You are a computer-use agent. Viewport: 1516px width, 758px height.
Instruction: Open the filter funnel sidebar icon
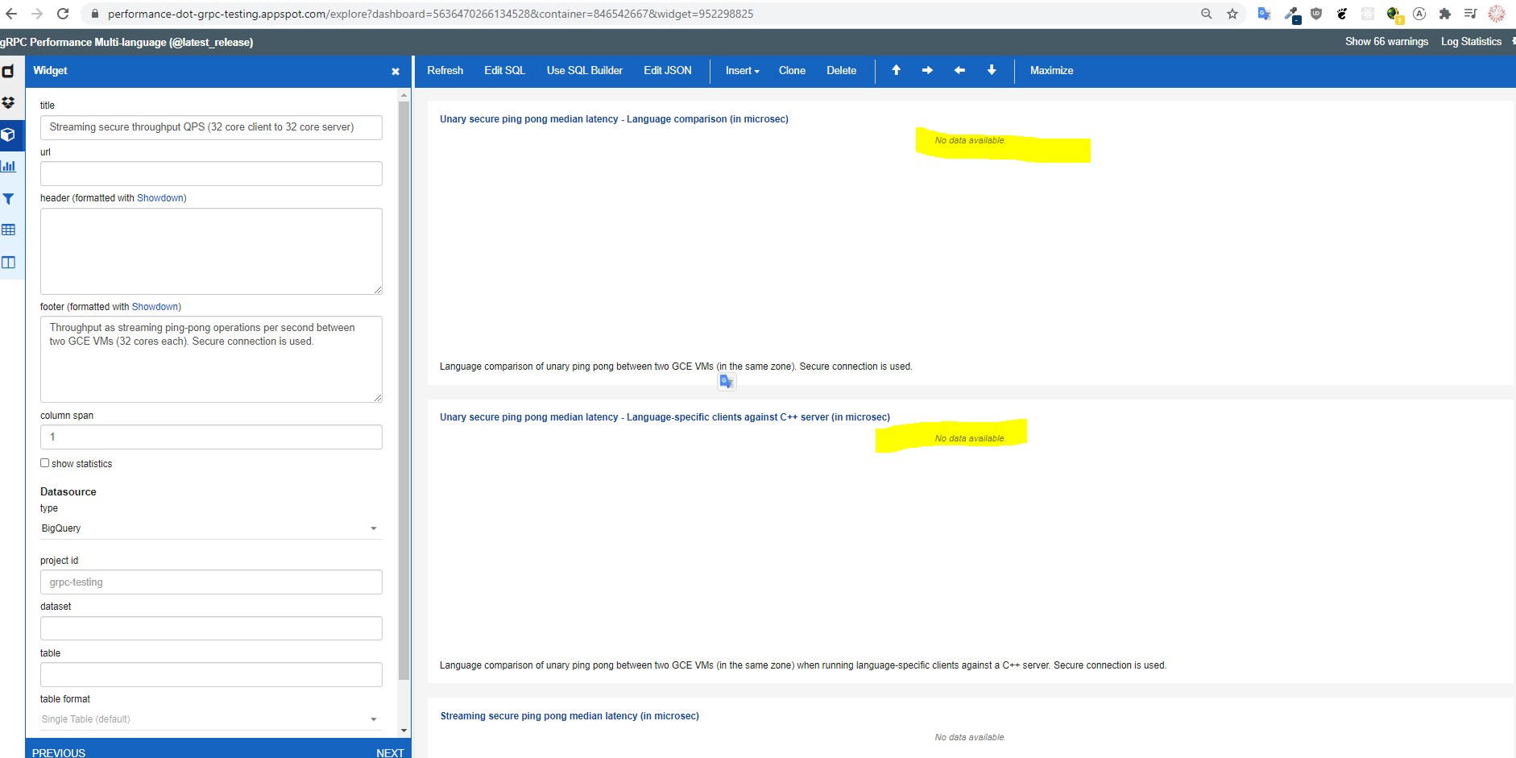8,198
